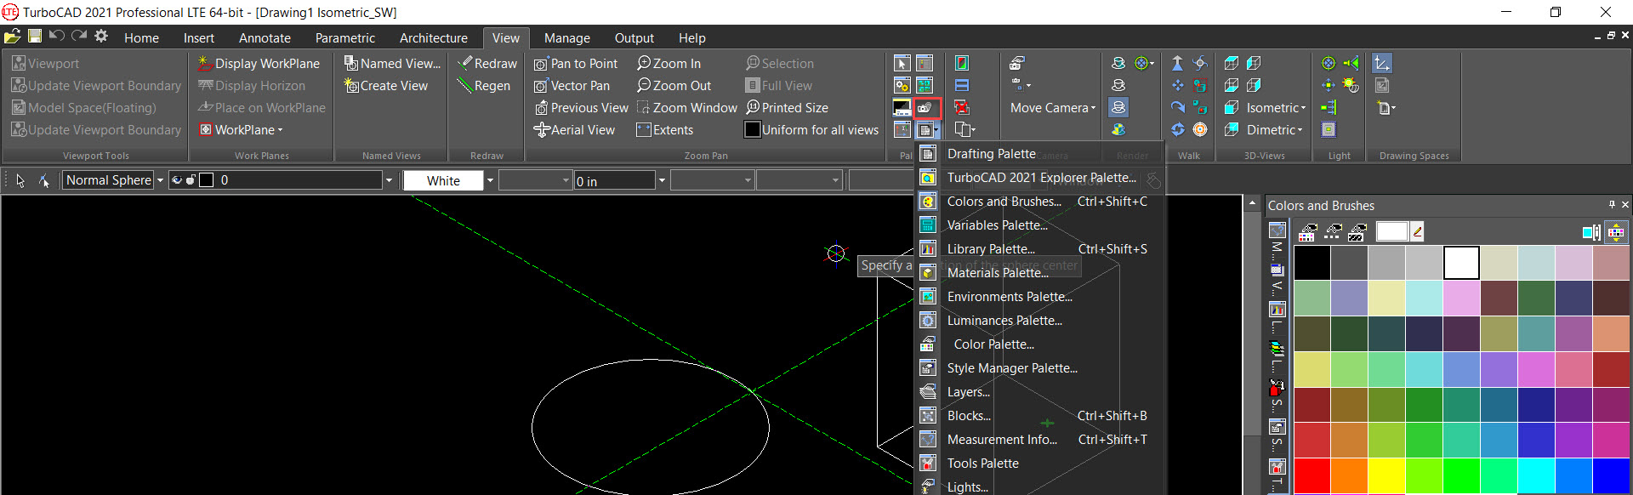
Task: Click the Walk forward arrow icon
Action: point(1177,64)
